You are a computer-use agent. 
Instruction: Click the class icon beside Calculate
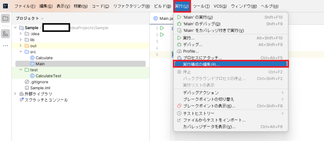click(x=32, y=58)
